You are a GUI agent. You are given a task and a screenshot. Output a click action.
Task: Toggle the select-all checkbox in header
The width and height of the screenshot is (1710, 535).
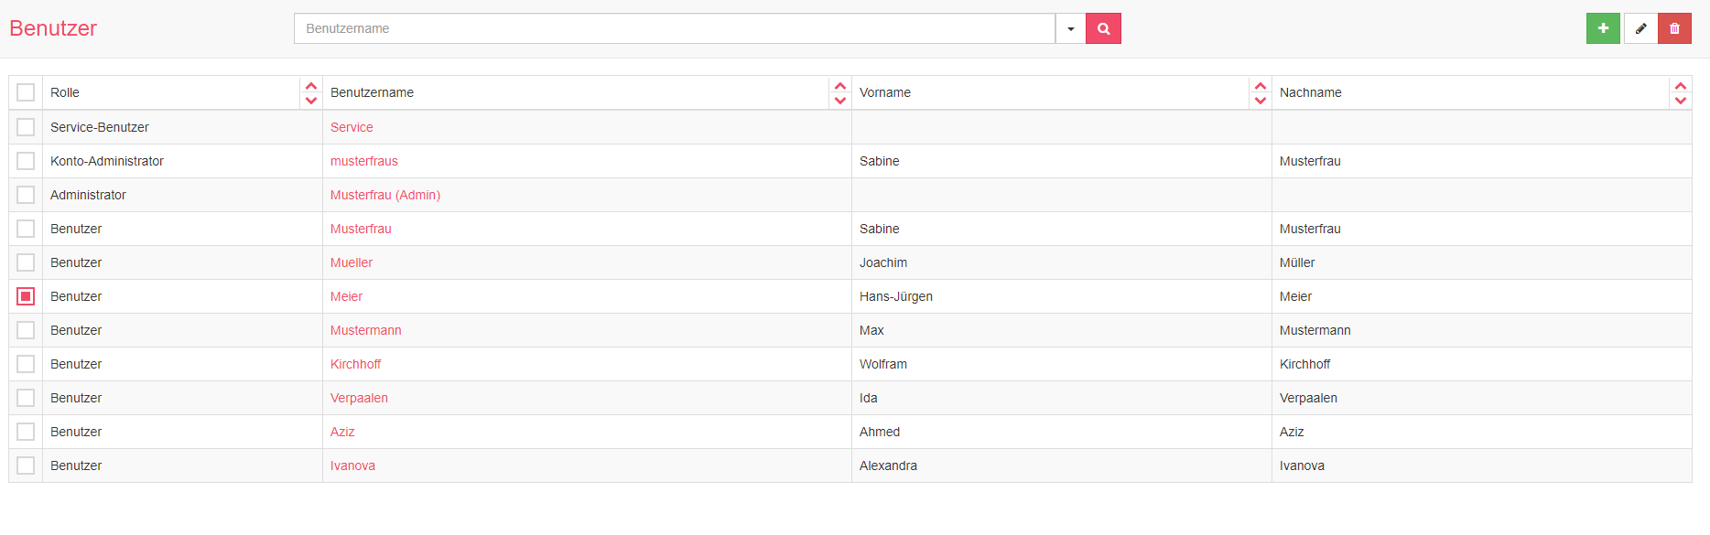[26, 92]
